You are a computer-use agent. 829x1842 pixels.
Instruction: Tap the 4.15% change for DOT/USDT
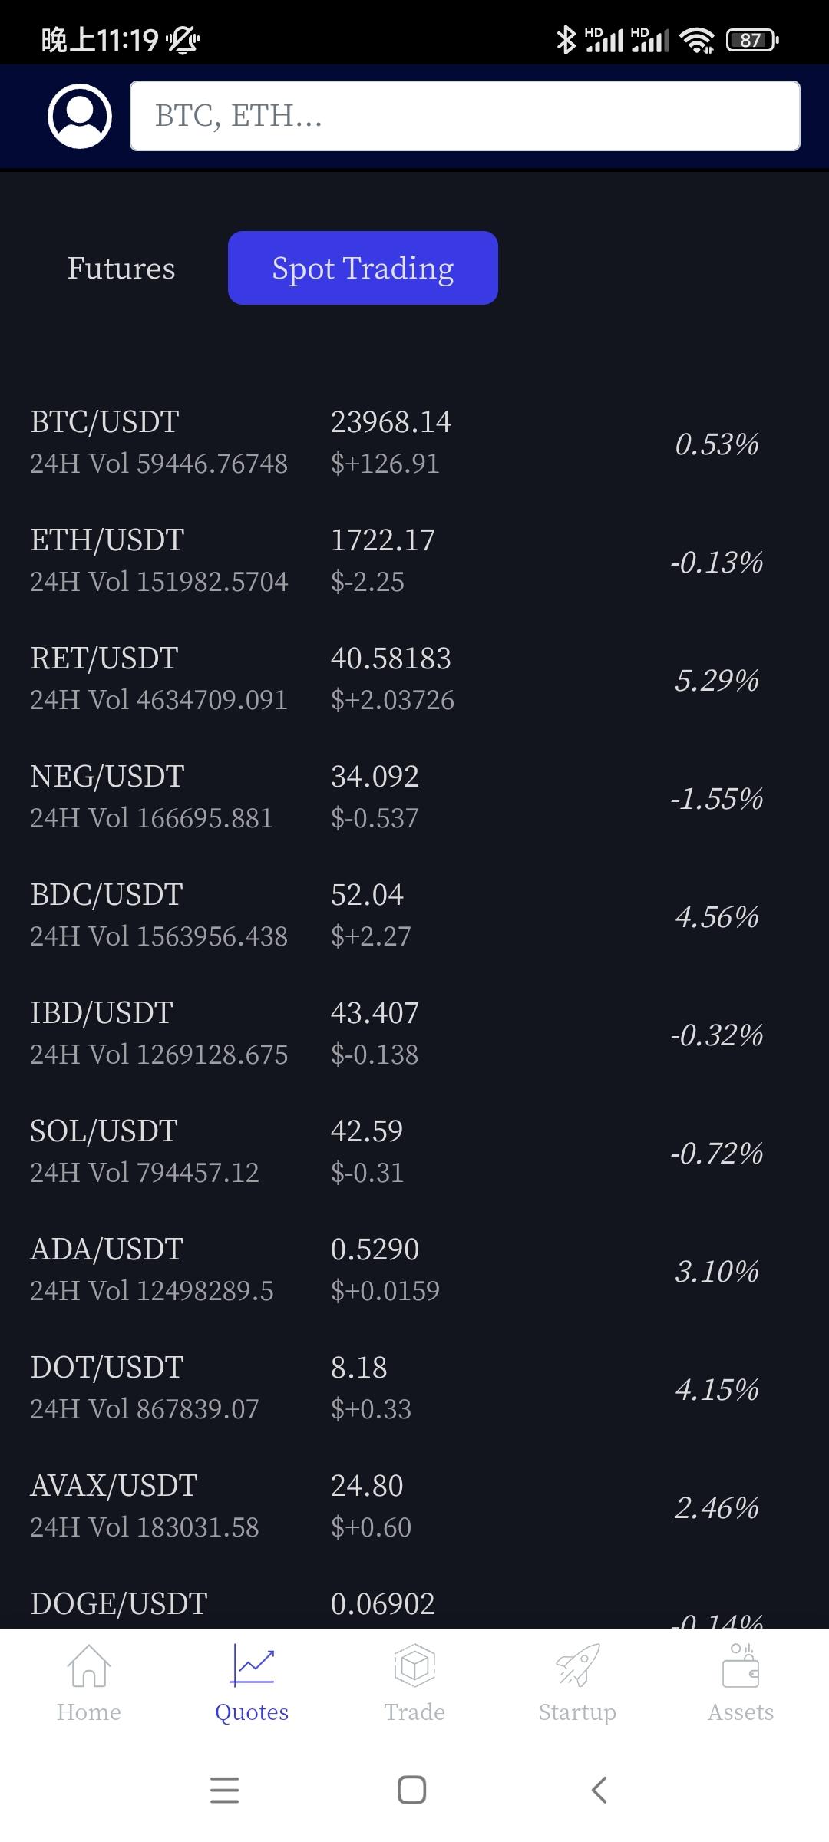point(717,1390)
